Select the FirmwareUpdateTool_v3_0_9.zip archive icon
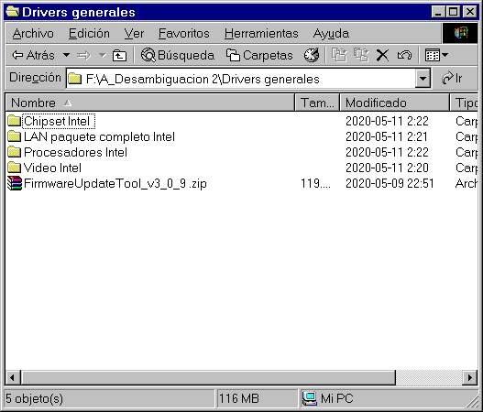 [15, 183]
